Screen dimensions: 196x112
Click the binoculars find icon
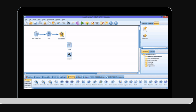coord(68,23)
